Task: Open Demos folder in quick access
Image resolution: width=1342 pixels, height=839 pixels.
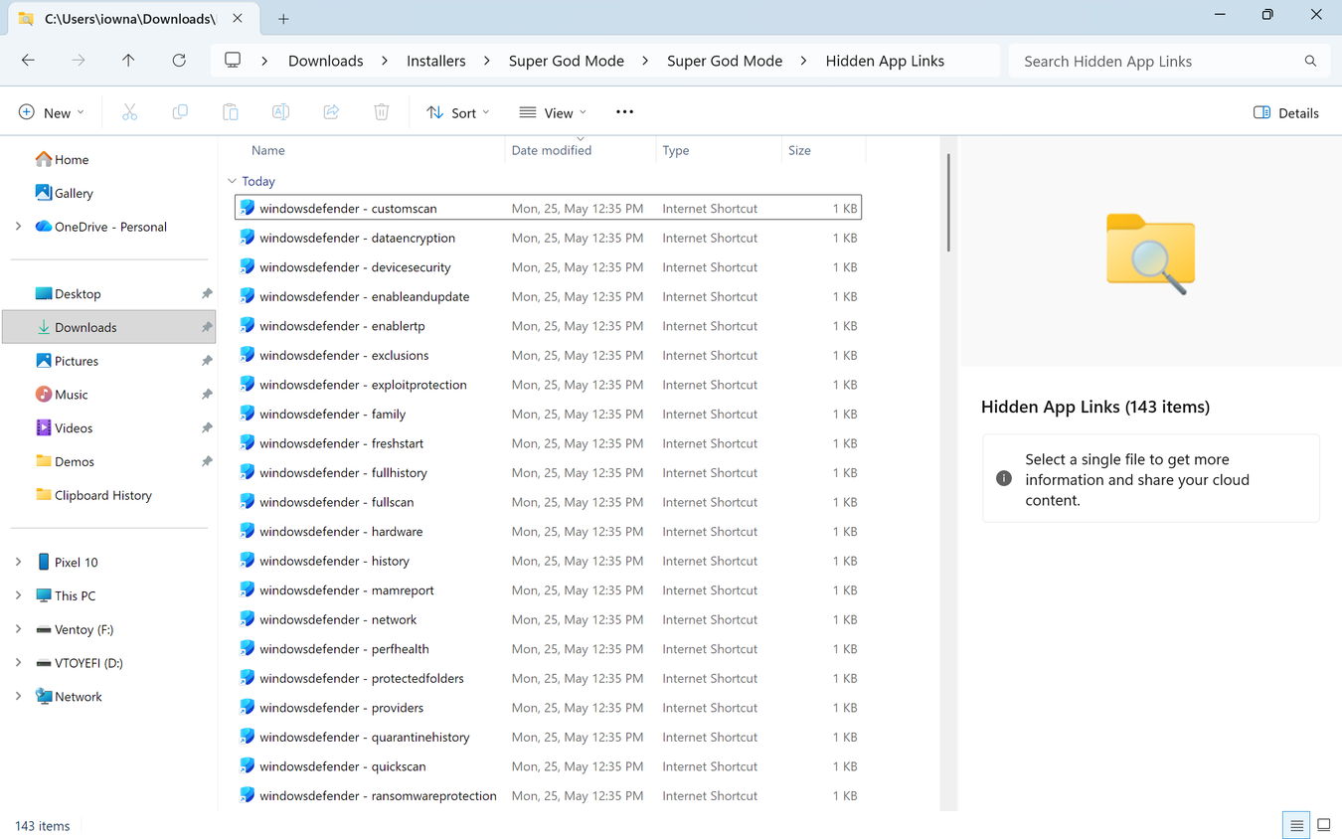Action: (65, 462)
